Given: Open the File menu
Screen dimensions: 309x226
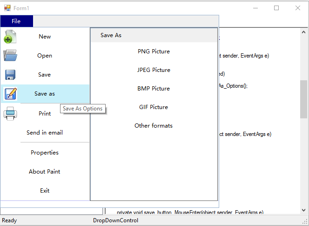Looking at the screenshot, I should click(16, 21).
